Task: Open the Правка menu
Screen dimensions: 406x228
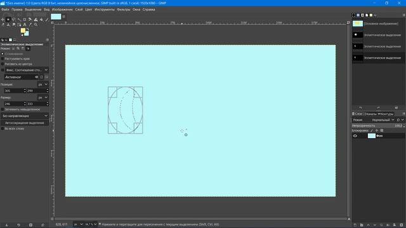Action: 17,9
